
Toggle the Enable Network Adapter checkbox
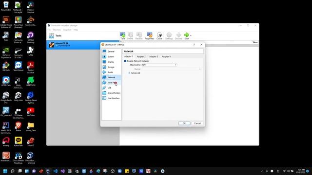(x=125, y=61)
